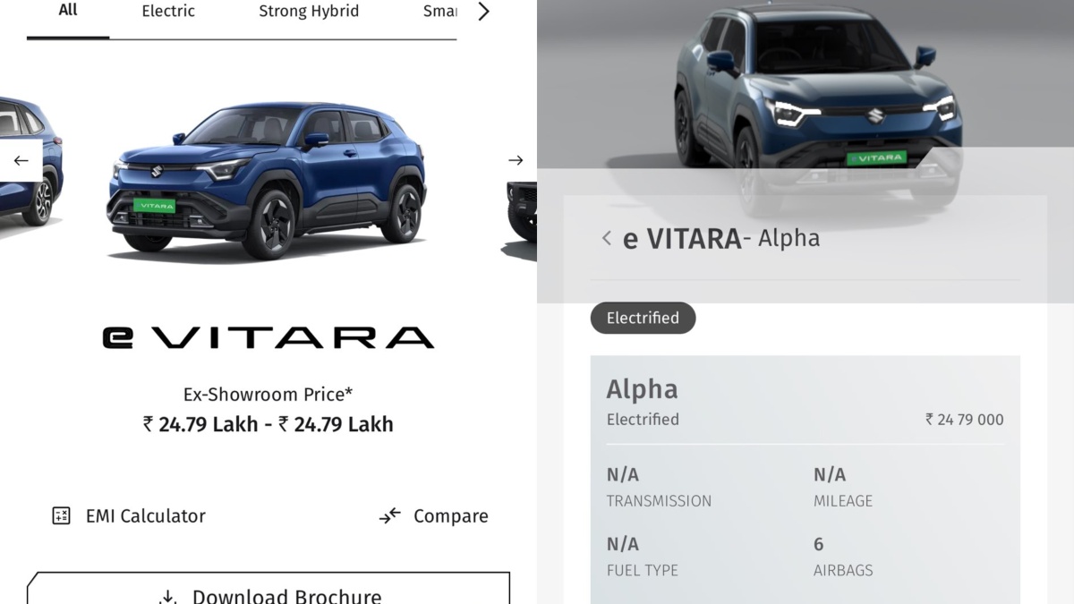Click the ₹ 24 79 000 variant price
The image size is (1074, 604).
964,420
